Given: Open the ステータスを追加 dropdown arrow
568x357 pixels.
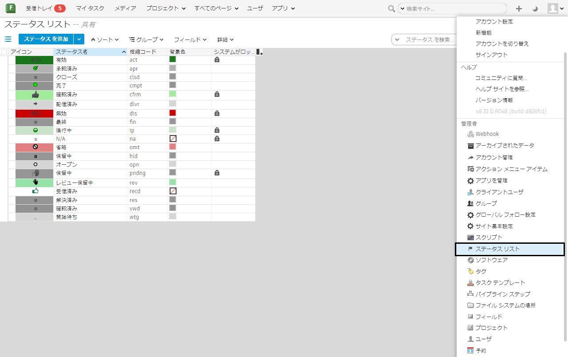Looking at the screenshot, I should 79,40.
